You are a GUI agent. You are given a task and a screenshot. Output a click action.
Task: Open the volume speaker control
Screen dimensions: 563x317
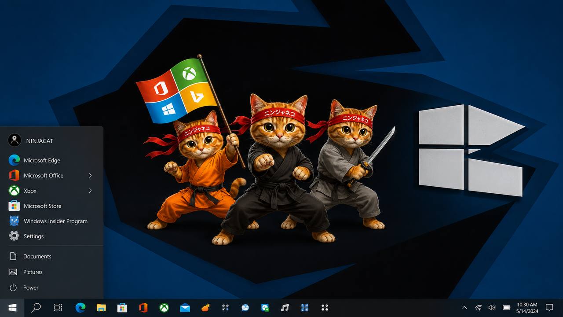[492, 308]
